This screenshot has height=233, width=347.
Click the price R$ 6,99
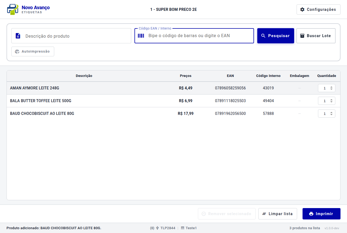tap(186, 101)
